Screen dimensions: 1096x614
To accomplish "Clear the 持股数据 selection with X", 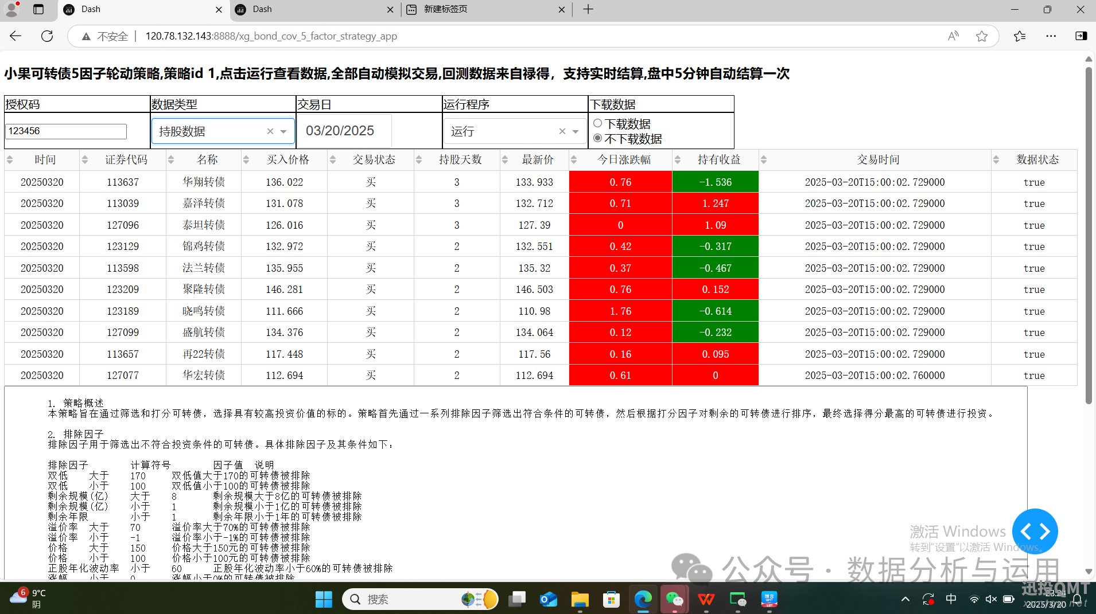I will coord(270,131).
